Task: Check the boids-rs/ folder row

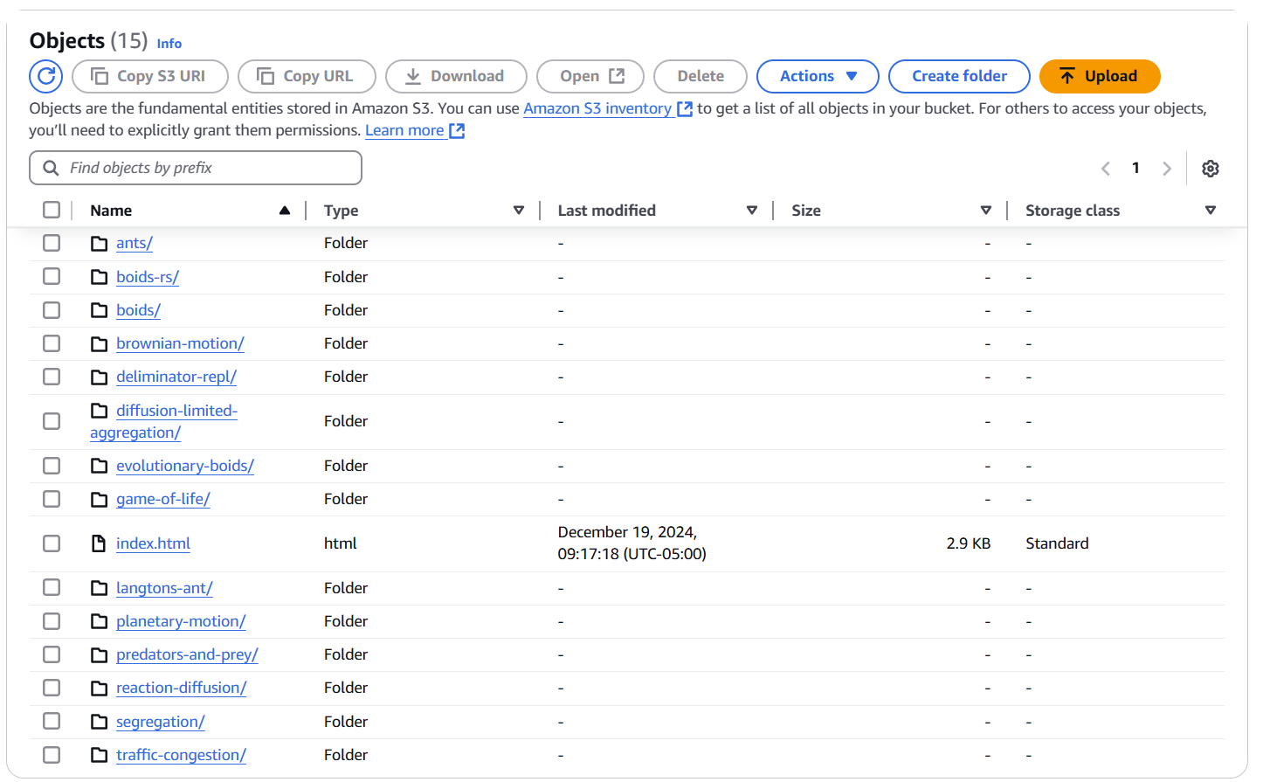Action: (52, 276)
